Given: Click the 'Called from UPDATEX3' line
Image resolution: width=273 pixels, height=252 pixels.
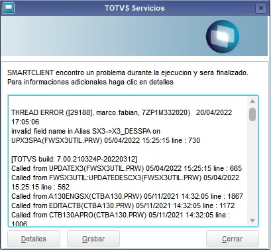Looking at the screenshot, I should (x=127, y=168).
